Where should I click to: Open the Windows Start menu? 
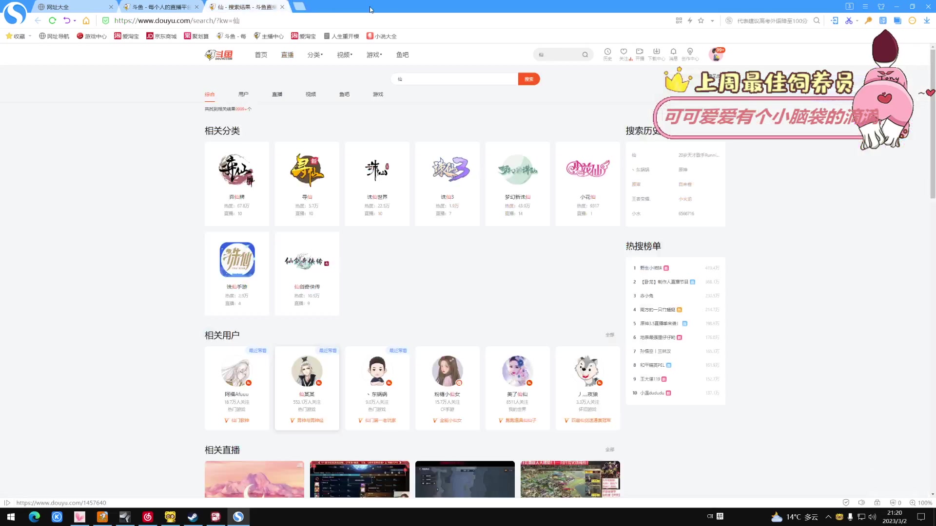tap(11, 517)
